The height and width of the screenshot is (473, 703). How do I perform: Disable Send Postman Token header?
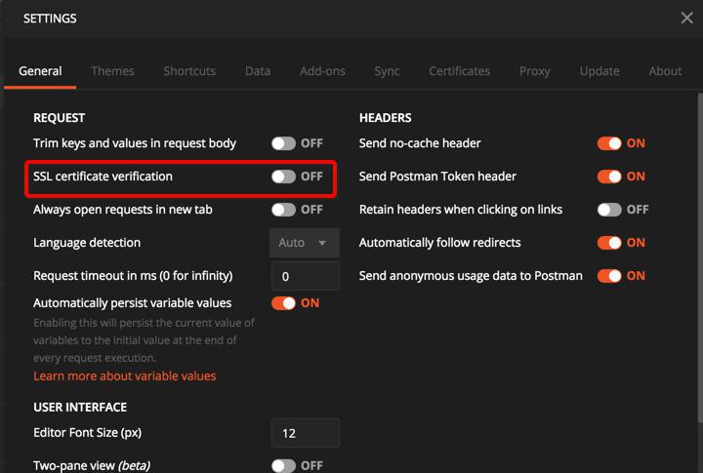coord(609,177)
